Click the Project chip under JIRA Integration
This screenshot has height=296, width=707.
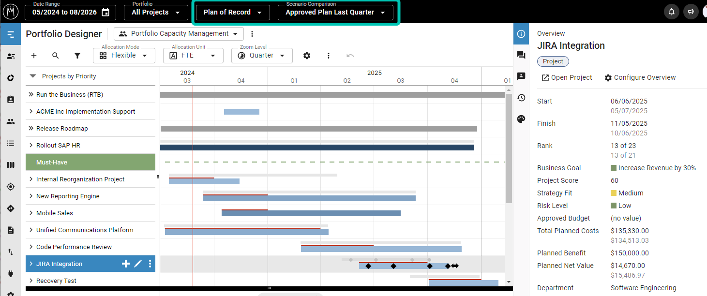pyautogui.click(x=553, y=61)
